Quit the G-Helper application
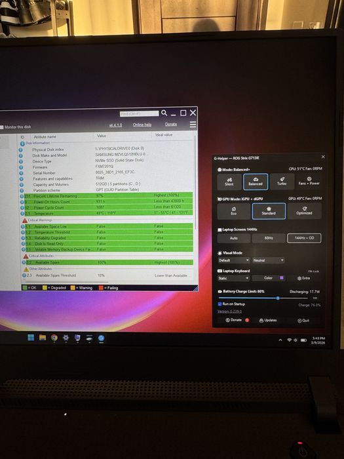Image resolution: width=344 pixels, height=459 pixels. pyautogui.click(x=303, y=321)
